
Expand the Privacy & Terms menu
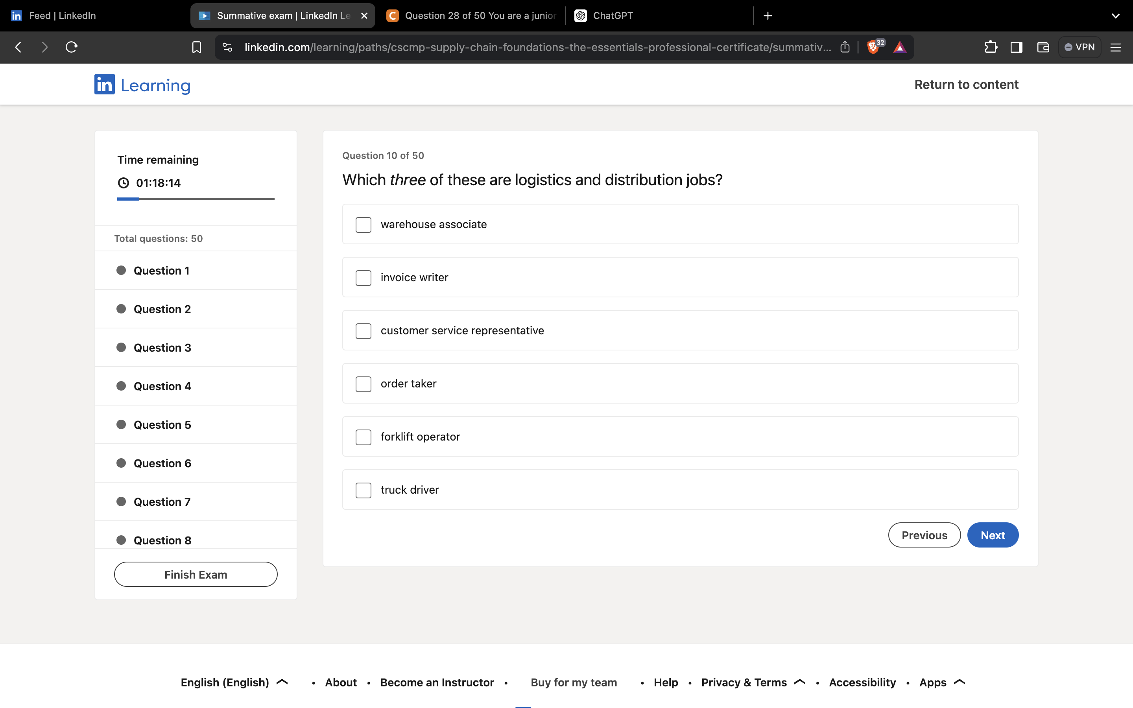(753, 682)
